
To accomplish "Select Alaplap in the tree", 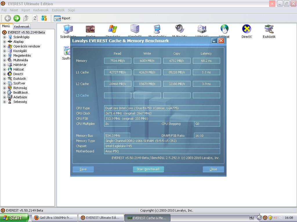I will [18, 42].
